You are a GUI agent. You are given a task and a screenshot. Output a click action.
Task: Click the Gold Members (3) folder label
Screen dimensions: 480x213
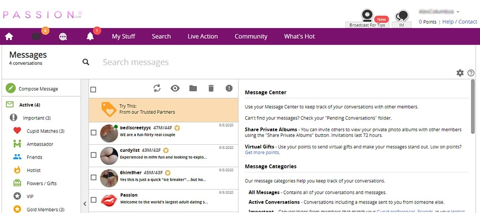(45, 210)
